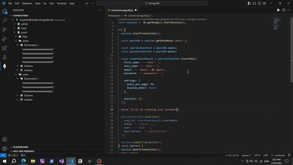Image resolution: width=293 pixels, height=165 pixels.
Task: Change line ending via CRLF status item
Action: click(266, 155)
